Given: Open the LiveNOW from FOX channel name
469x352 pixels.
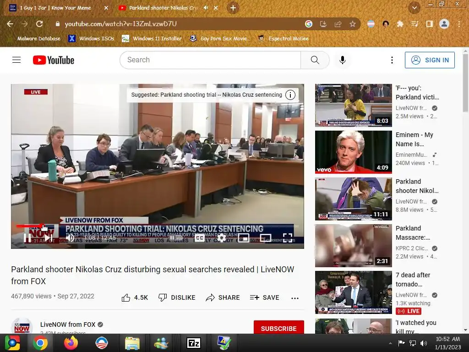Looking at the screenshot, I should click(x=68, y=324).
